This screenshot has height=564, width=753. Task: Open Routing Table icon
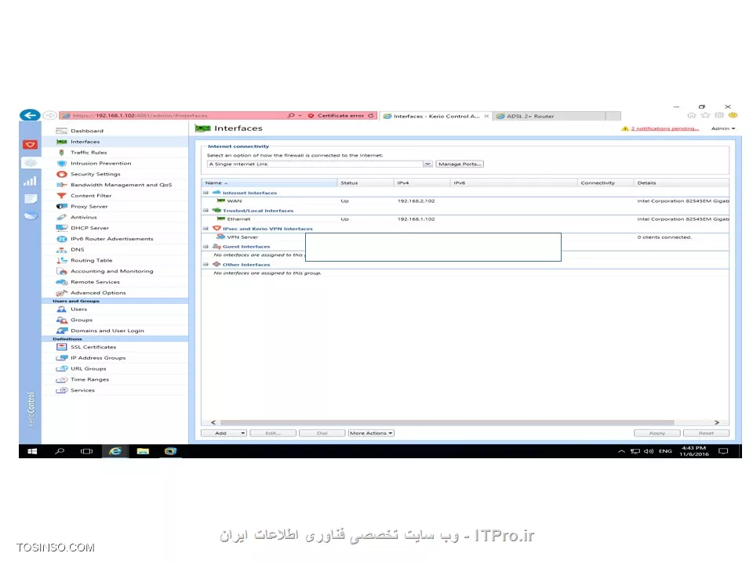tap(61, 260)
